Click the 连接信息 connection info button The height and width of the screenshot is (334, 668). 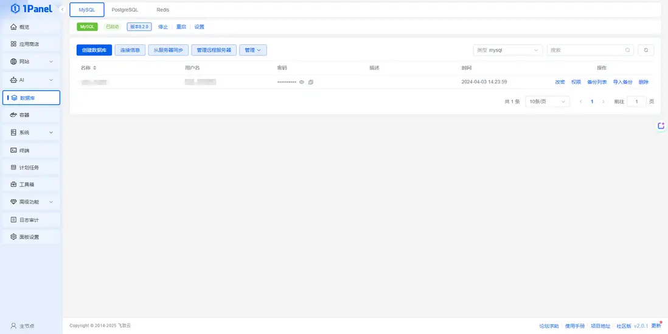[130, 50]
